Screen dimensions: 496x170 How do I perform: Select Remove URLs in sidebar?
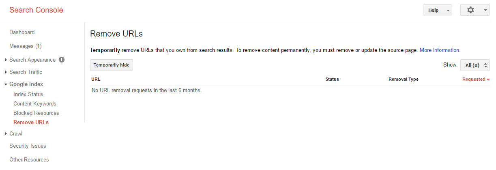pos(31,122)
